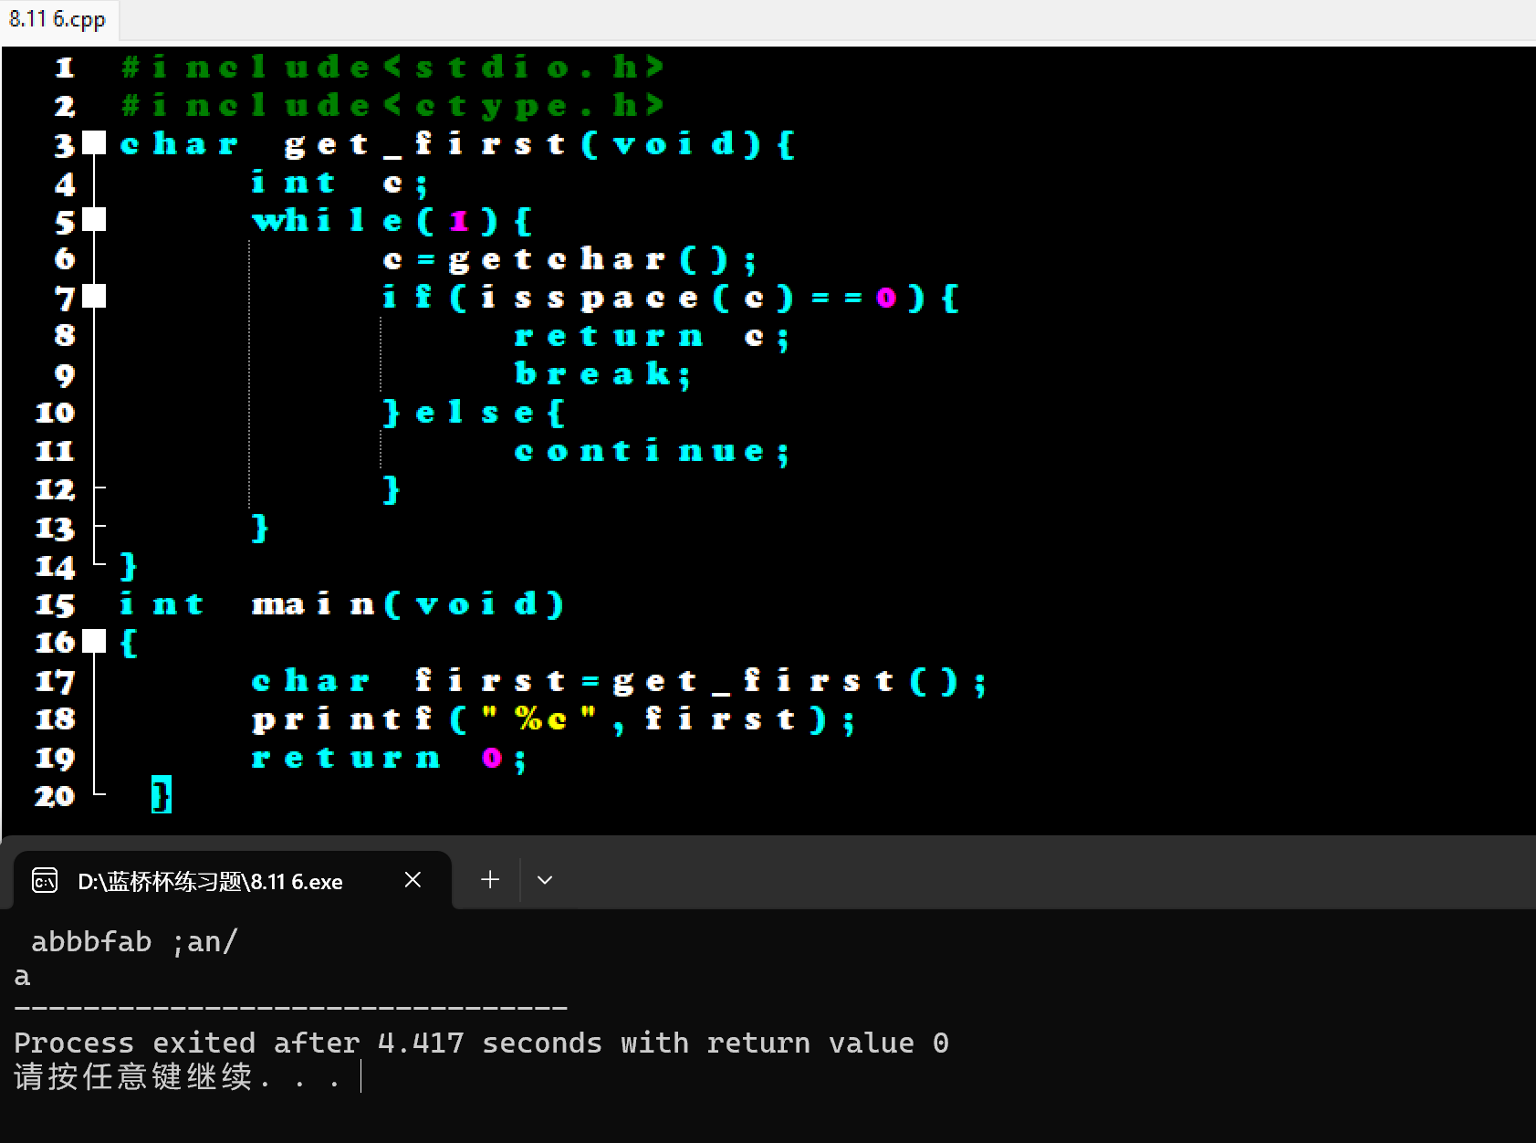Click the printf("%c",first); statement
Screen dimensions: 1536x1143
click(x=553, y=719)
